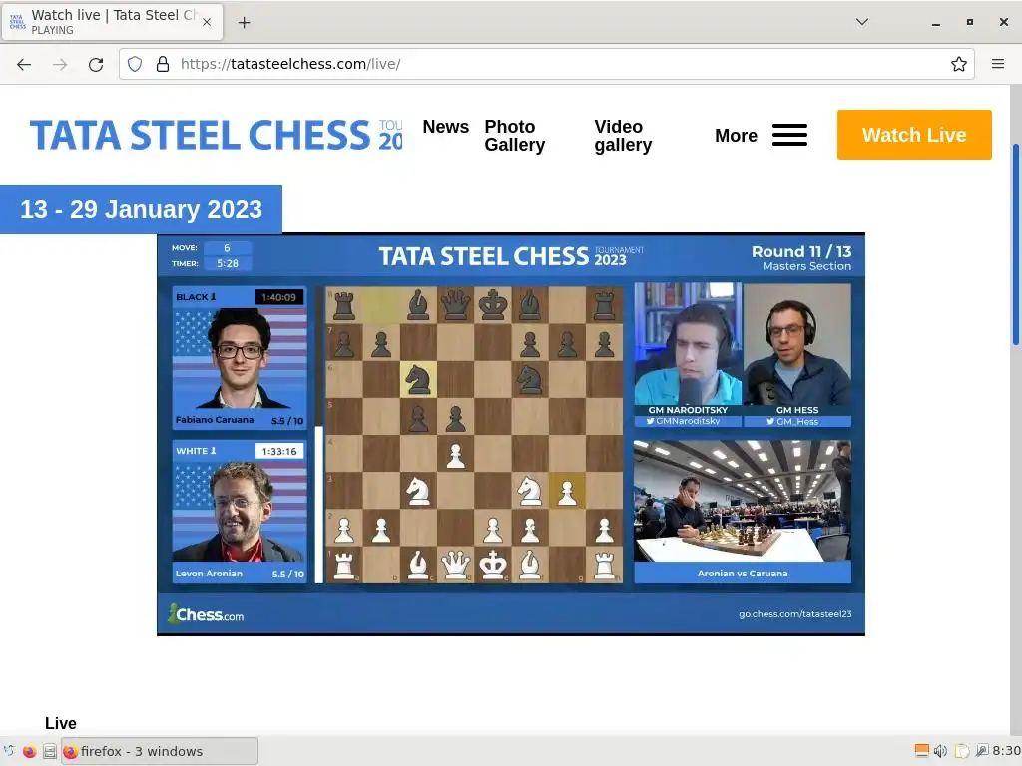Open the hamburger icon next to More
Image resolution: width=1022 pixels, height=766 pixels.
[790, 135]
